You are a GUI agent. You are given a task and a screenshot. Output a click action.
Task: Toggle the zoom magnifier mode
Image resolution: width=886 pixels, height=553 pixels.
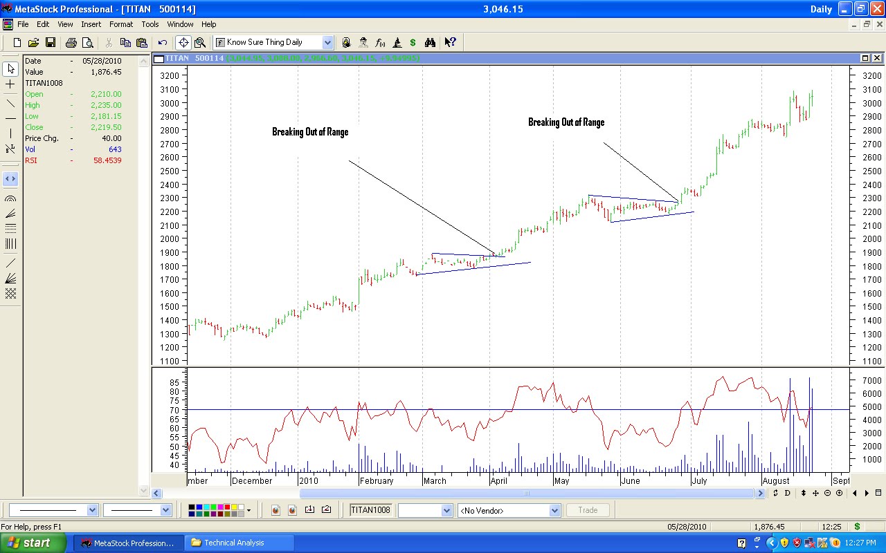(200, 42)
